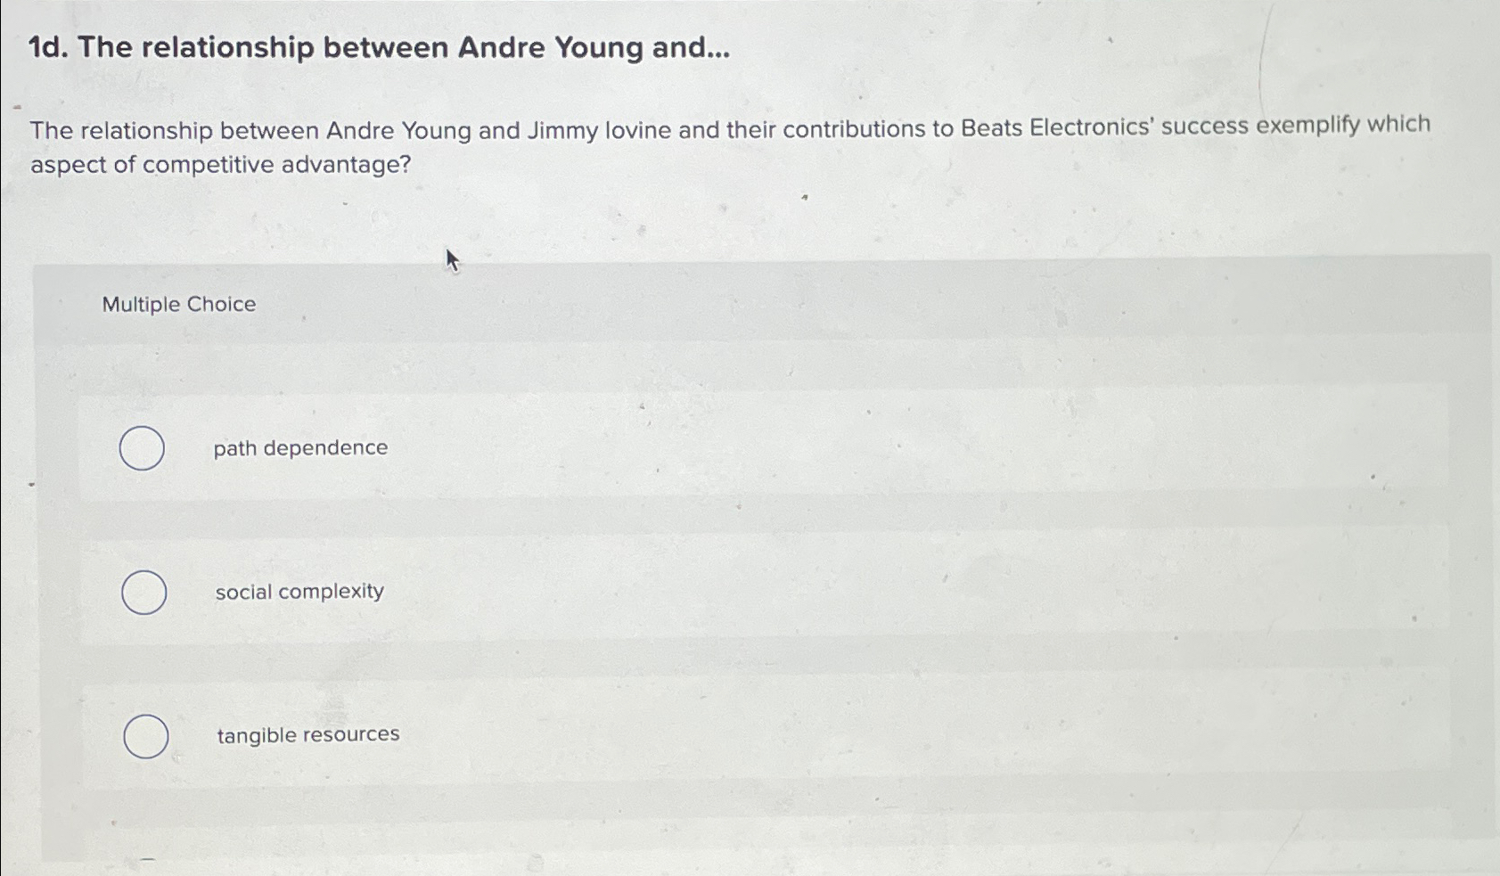Click the path dependence answer text
The image size is (1500, 876).
click(299, 448)
